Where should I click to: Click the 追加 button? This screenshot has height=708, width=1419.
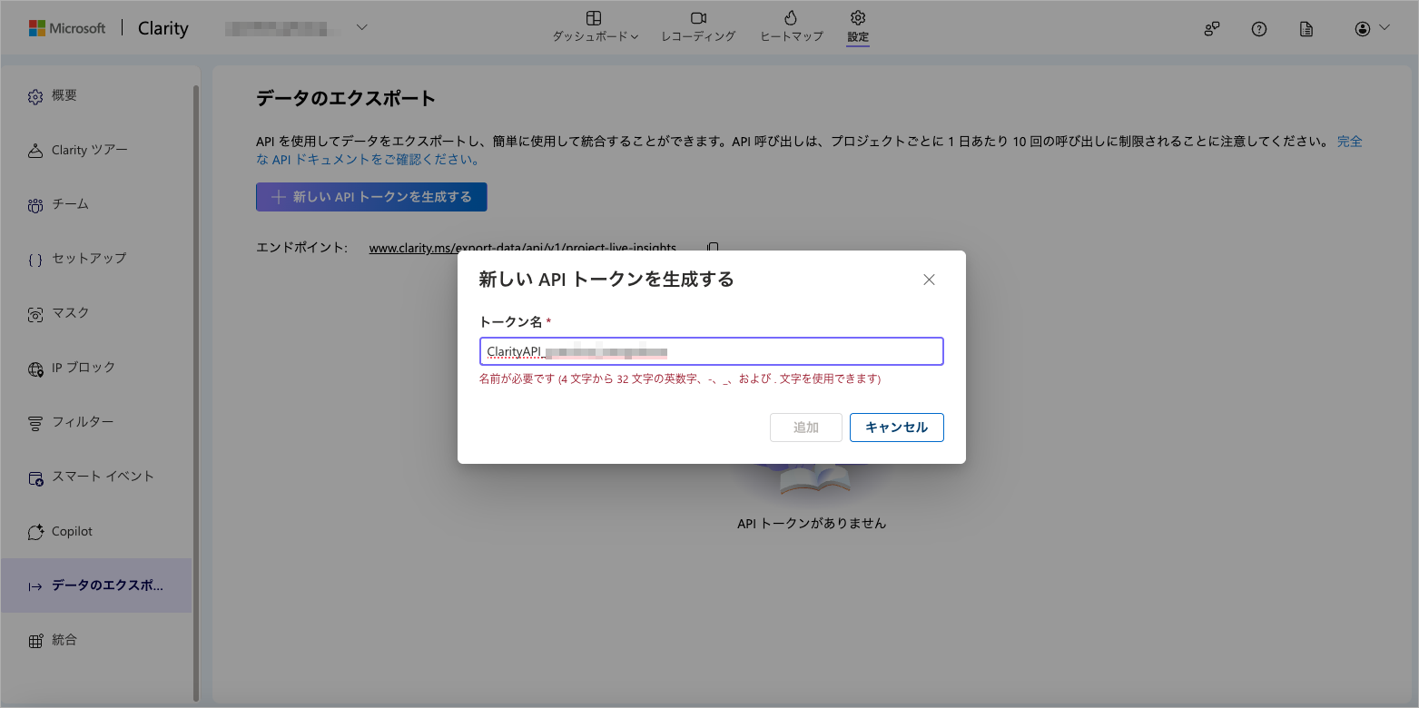pos(805,428)
